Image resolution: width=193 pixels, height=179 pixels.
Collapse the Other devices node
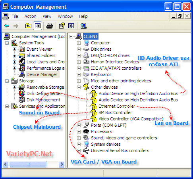[x=79, y=87]
